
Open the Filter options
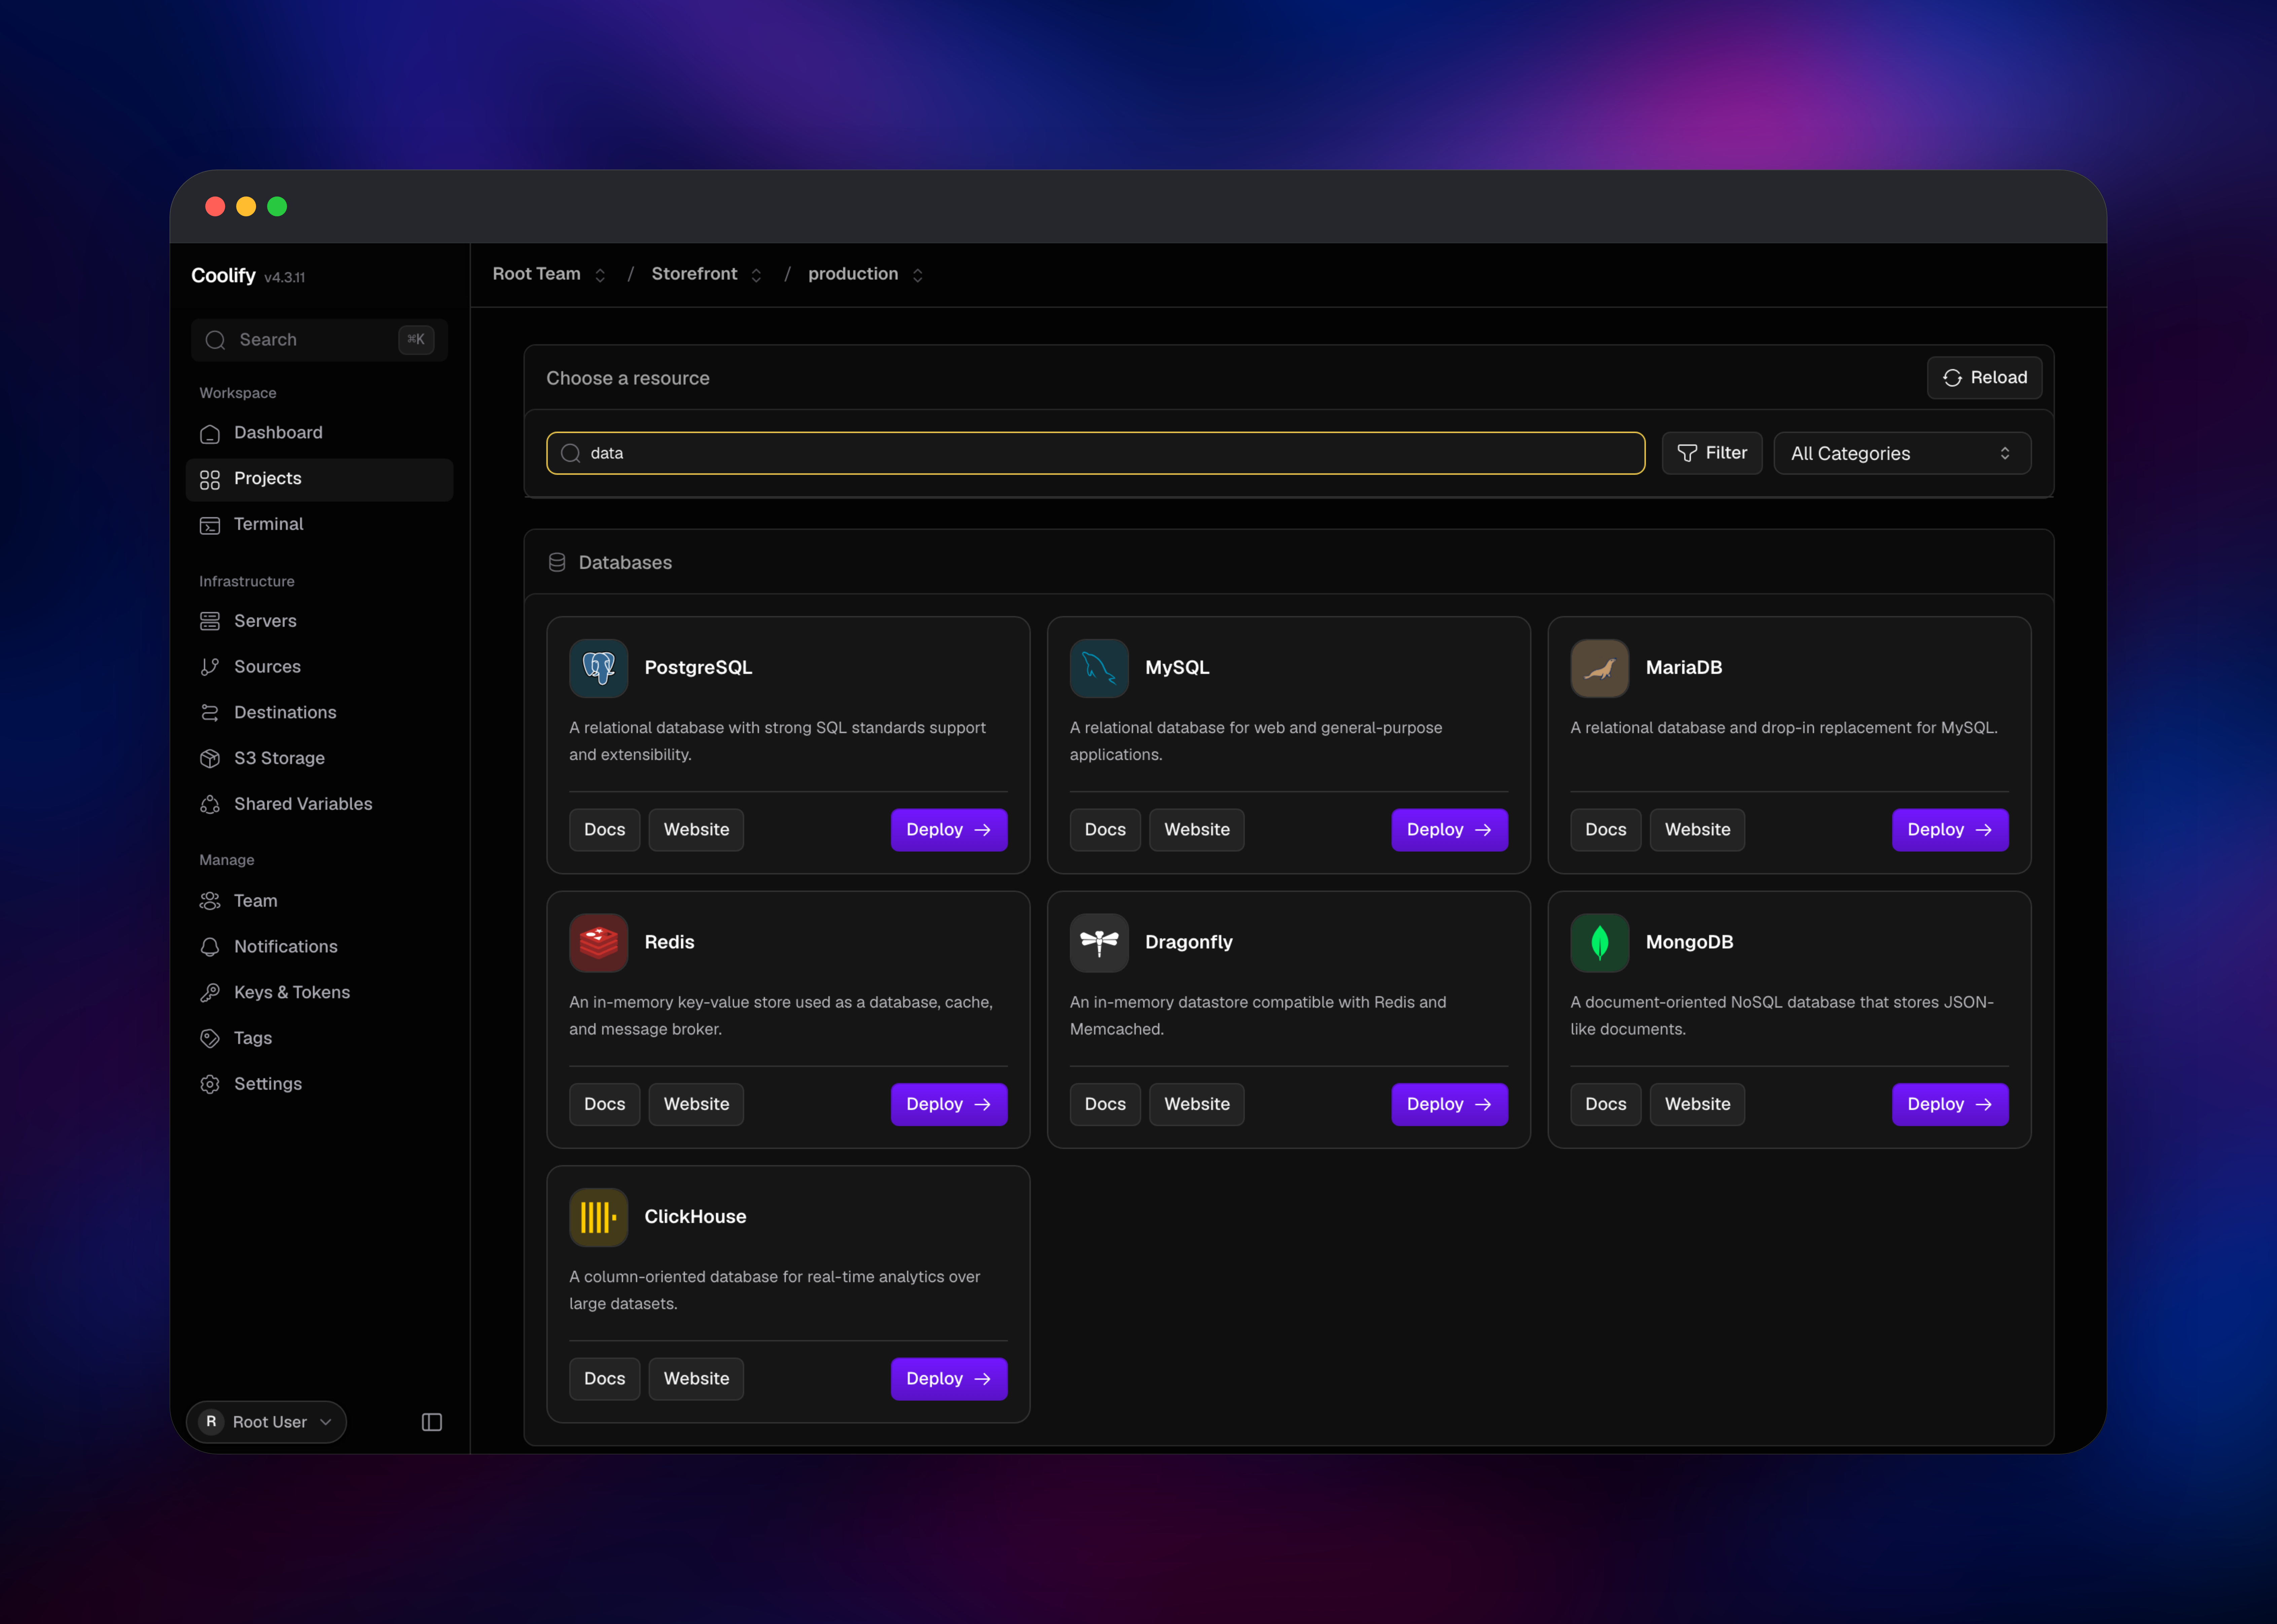tap(1712, 453)
